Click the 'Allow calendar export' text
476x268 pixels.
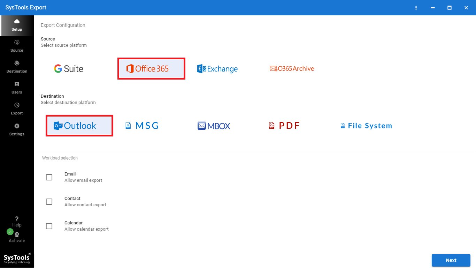86,229
